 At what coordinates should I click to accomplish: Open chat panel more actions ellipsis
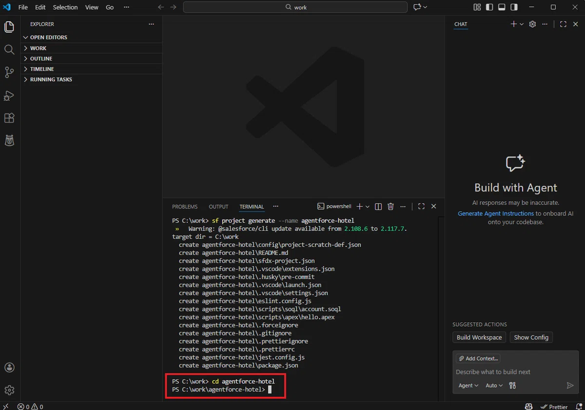point(545,24)
